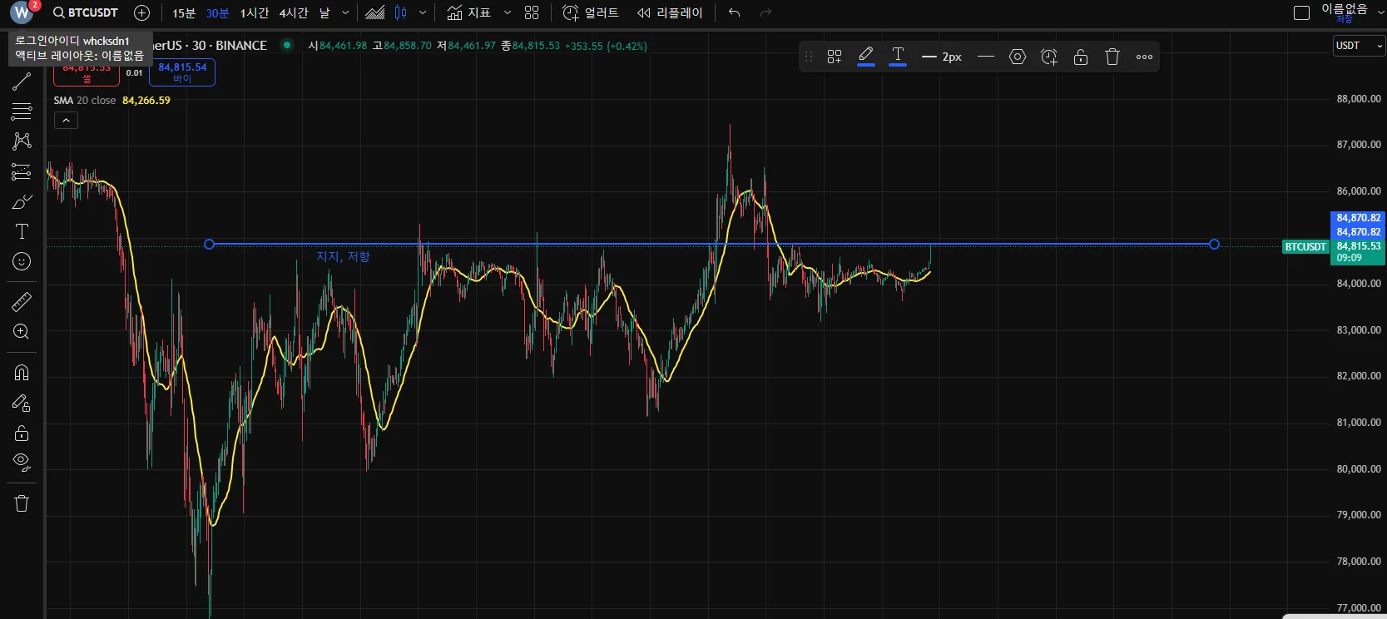Open the user profile menu avatar

coord(22,12)
